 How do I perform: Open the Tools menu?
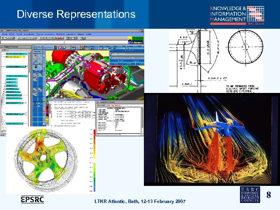40,34
